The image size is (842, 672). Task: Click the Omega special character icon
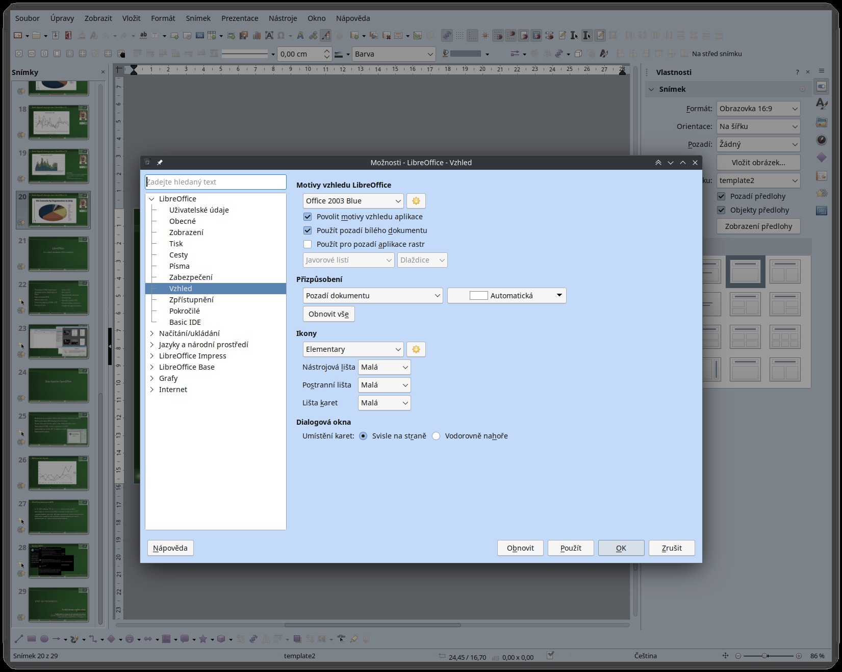[x=280, y=36]
